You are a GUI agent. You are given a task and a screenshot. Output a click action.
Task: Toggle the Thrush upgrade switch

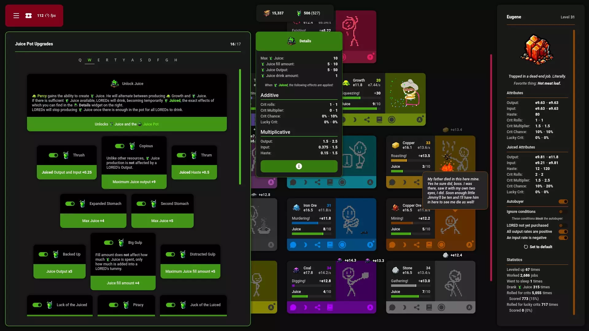(53, 155)
